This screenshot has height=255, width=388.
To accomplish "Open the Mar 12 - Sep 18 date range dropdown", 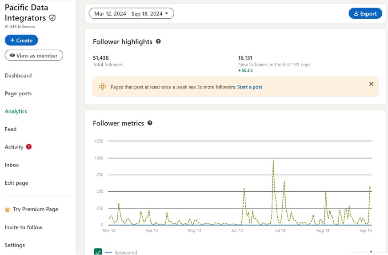I will click(x=132, y=13).
